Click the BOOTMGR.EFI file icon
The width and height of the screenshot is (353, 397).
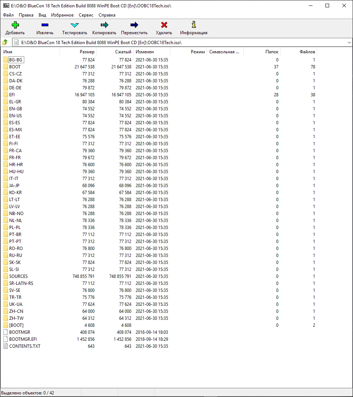tap(6, 339)
